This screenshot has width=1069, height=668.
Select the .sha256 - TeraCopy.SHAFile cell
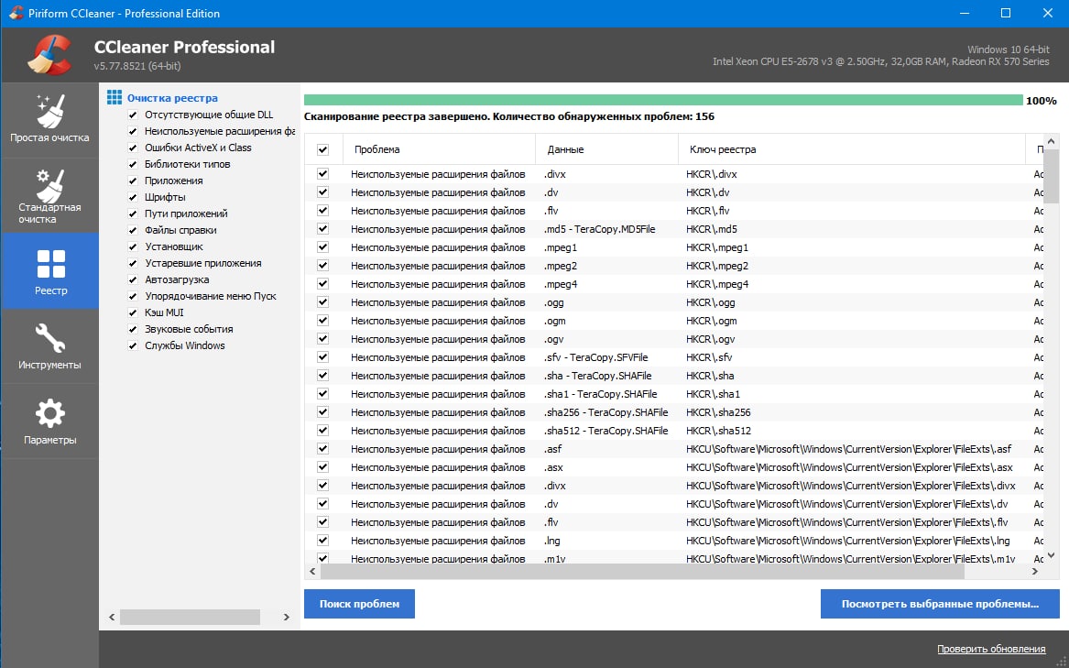click(605, 412)
